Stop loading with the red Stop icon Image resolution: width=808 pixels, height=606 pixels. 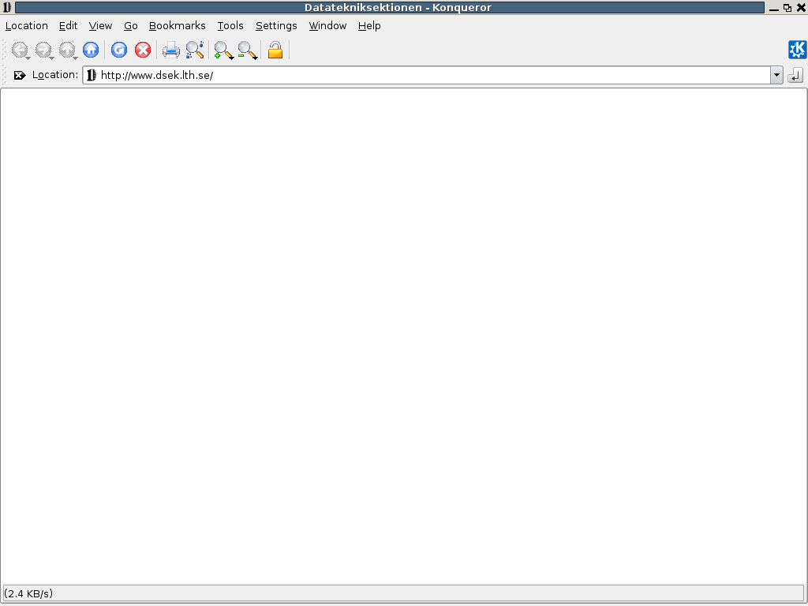pos(143,50)
